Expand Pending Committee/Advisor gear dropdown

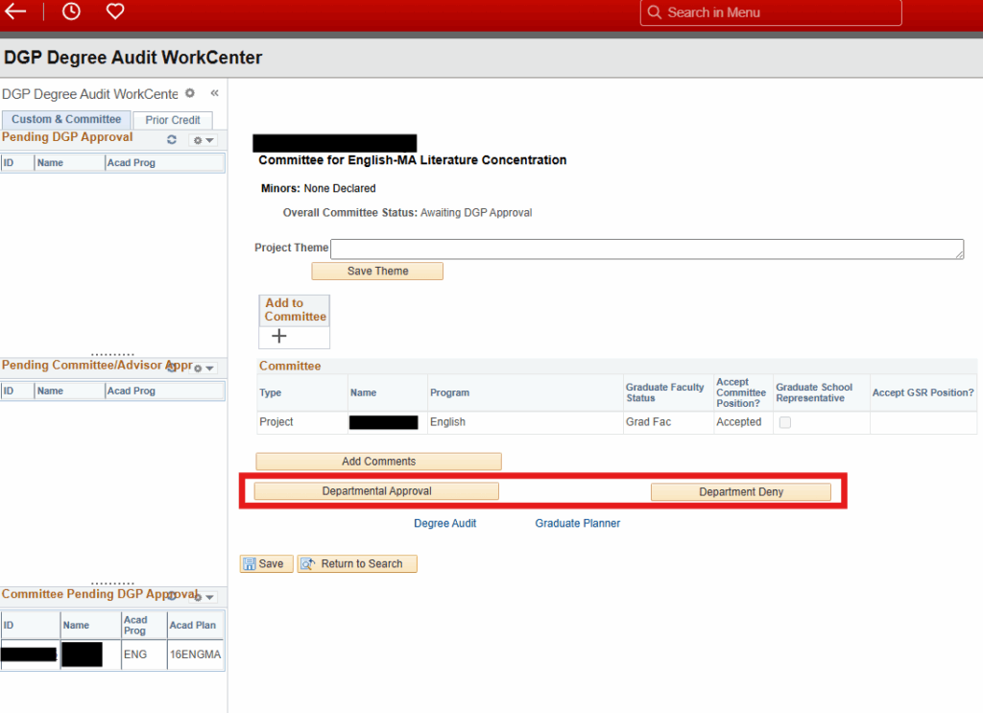(x=203, y=368)
